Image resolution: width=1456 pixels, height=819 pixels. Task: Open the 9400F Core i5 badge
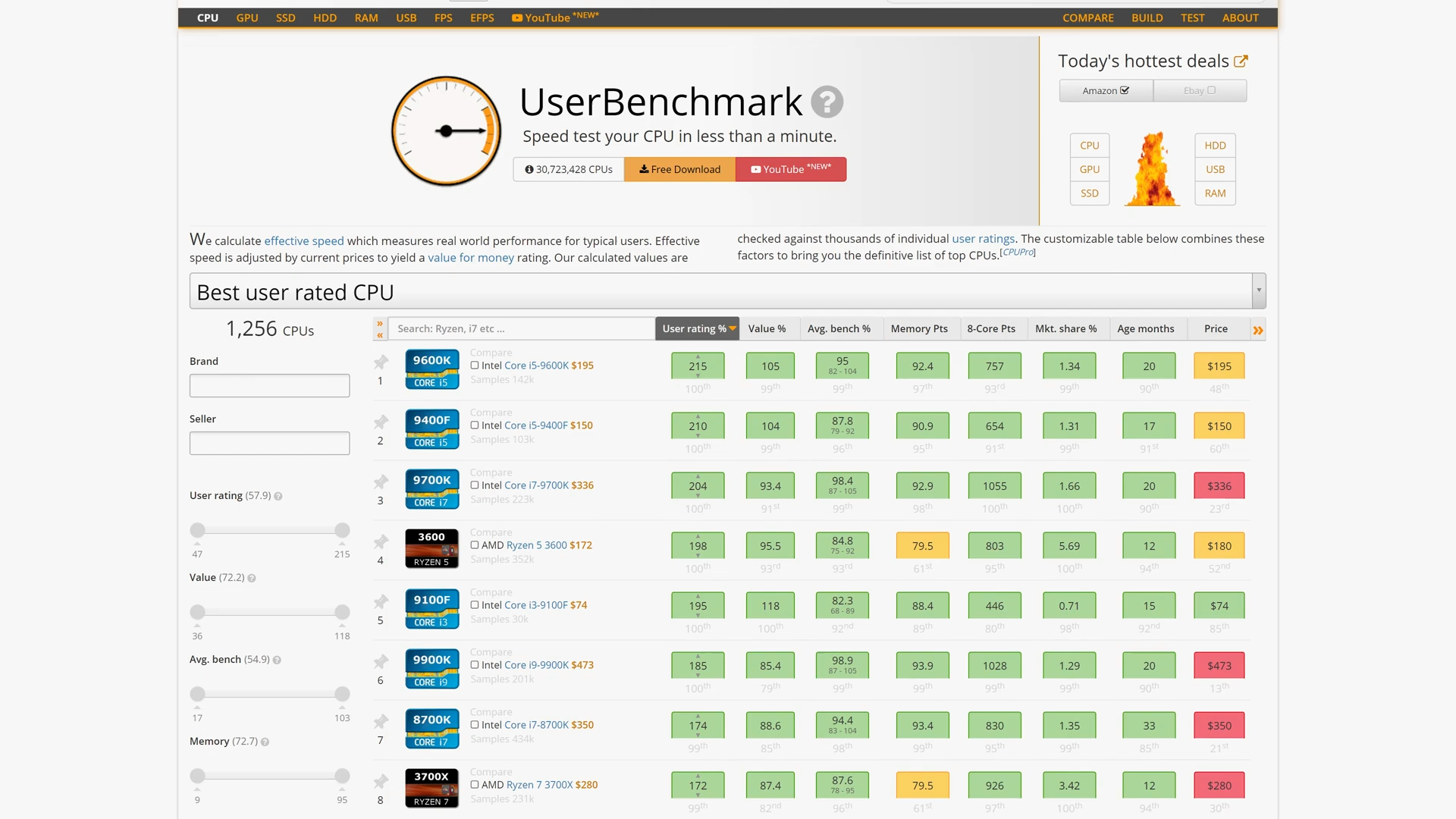[431, 429]
